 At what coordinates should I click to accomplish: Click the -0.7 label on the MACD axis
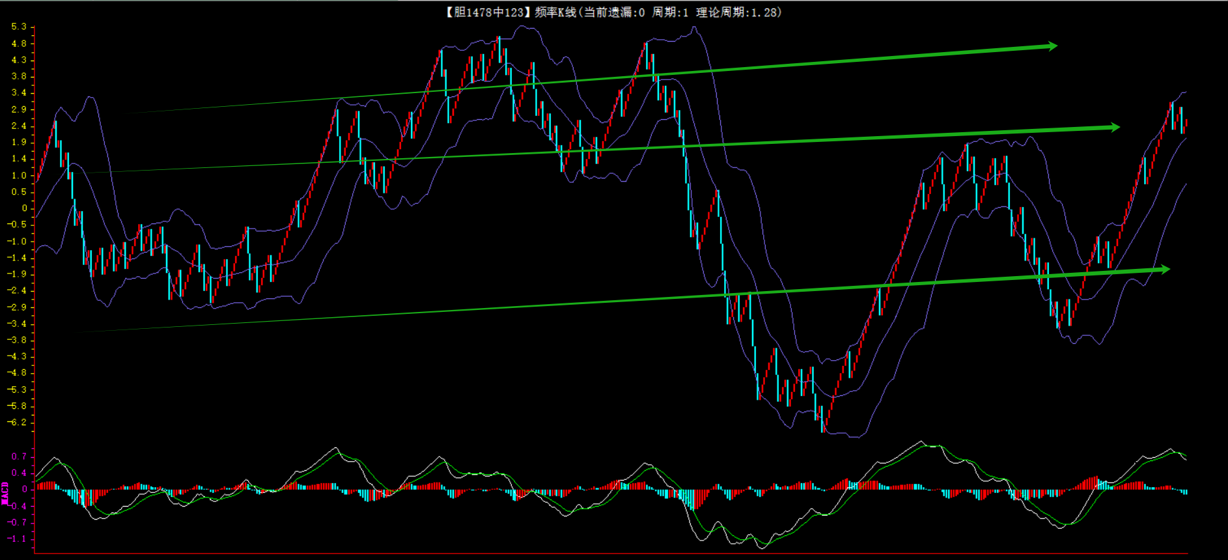point(18,522)
